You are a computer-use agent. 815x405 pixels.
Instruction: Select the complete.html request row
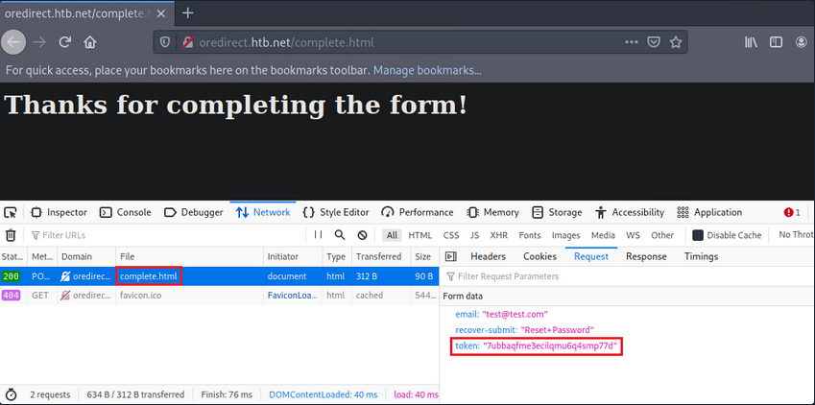pos(219,276)
